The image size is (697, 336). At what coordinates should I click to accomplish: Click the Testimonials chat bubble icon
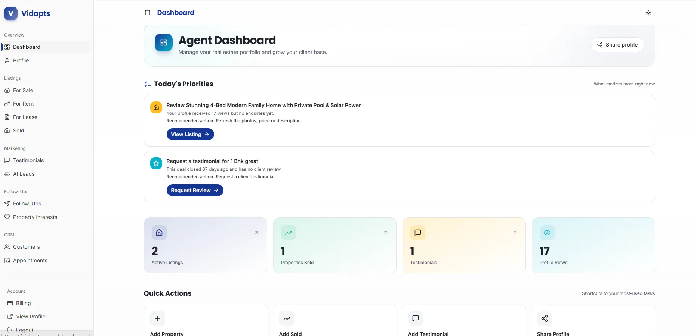418,233
